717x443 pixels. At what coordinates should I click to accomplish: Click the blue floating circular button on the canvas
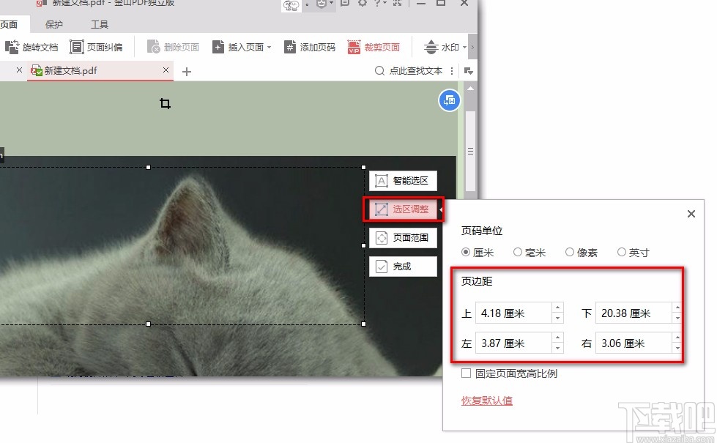(x=448, y=100)
